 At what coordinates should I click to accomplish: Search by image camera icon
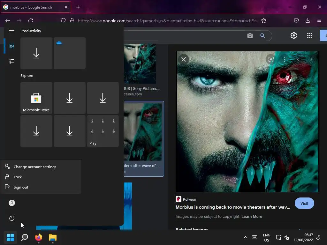point(250,36)
